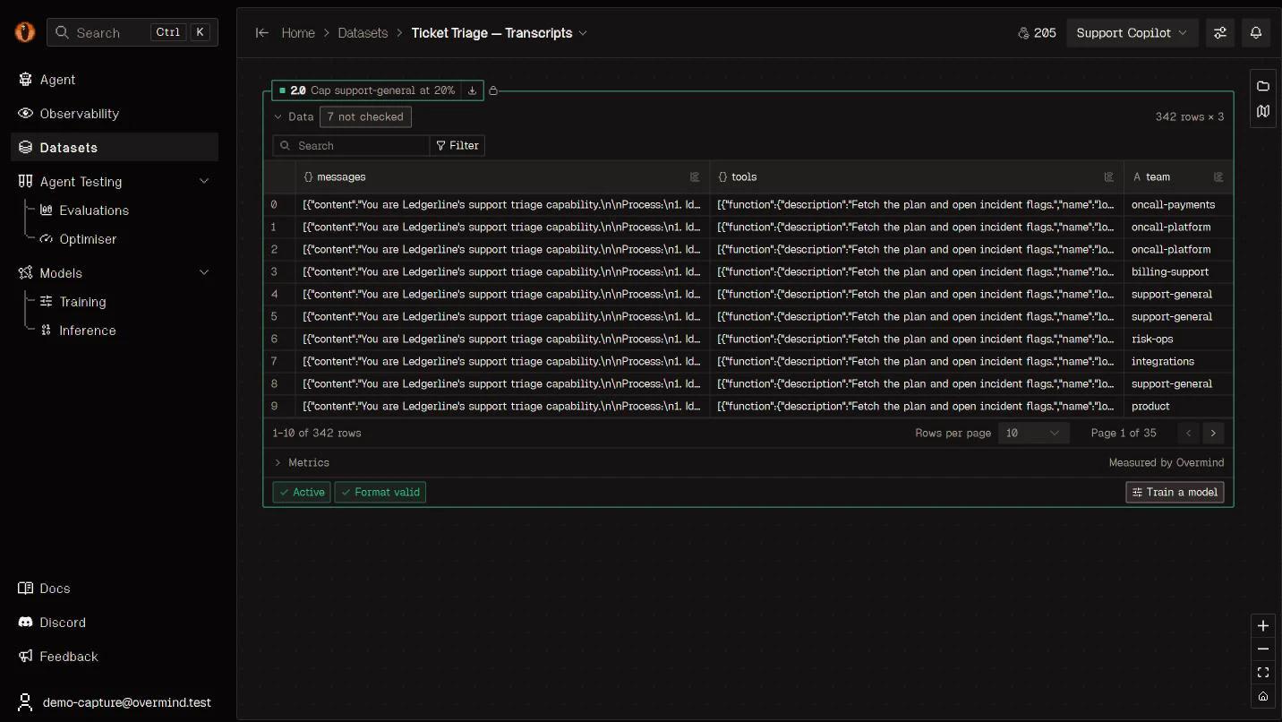This screenshot has width=1282, height=722.
Task: Click the lock icon beside version tag
Action: 493,90
